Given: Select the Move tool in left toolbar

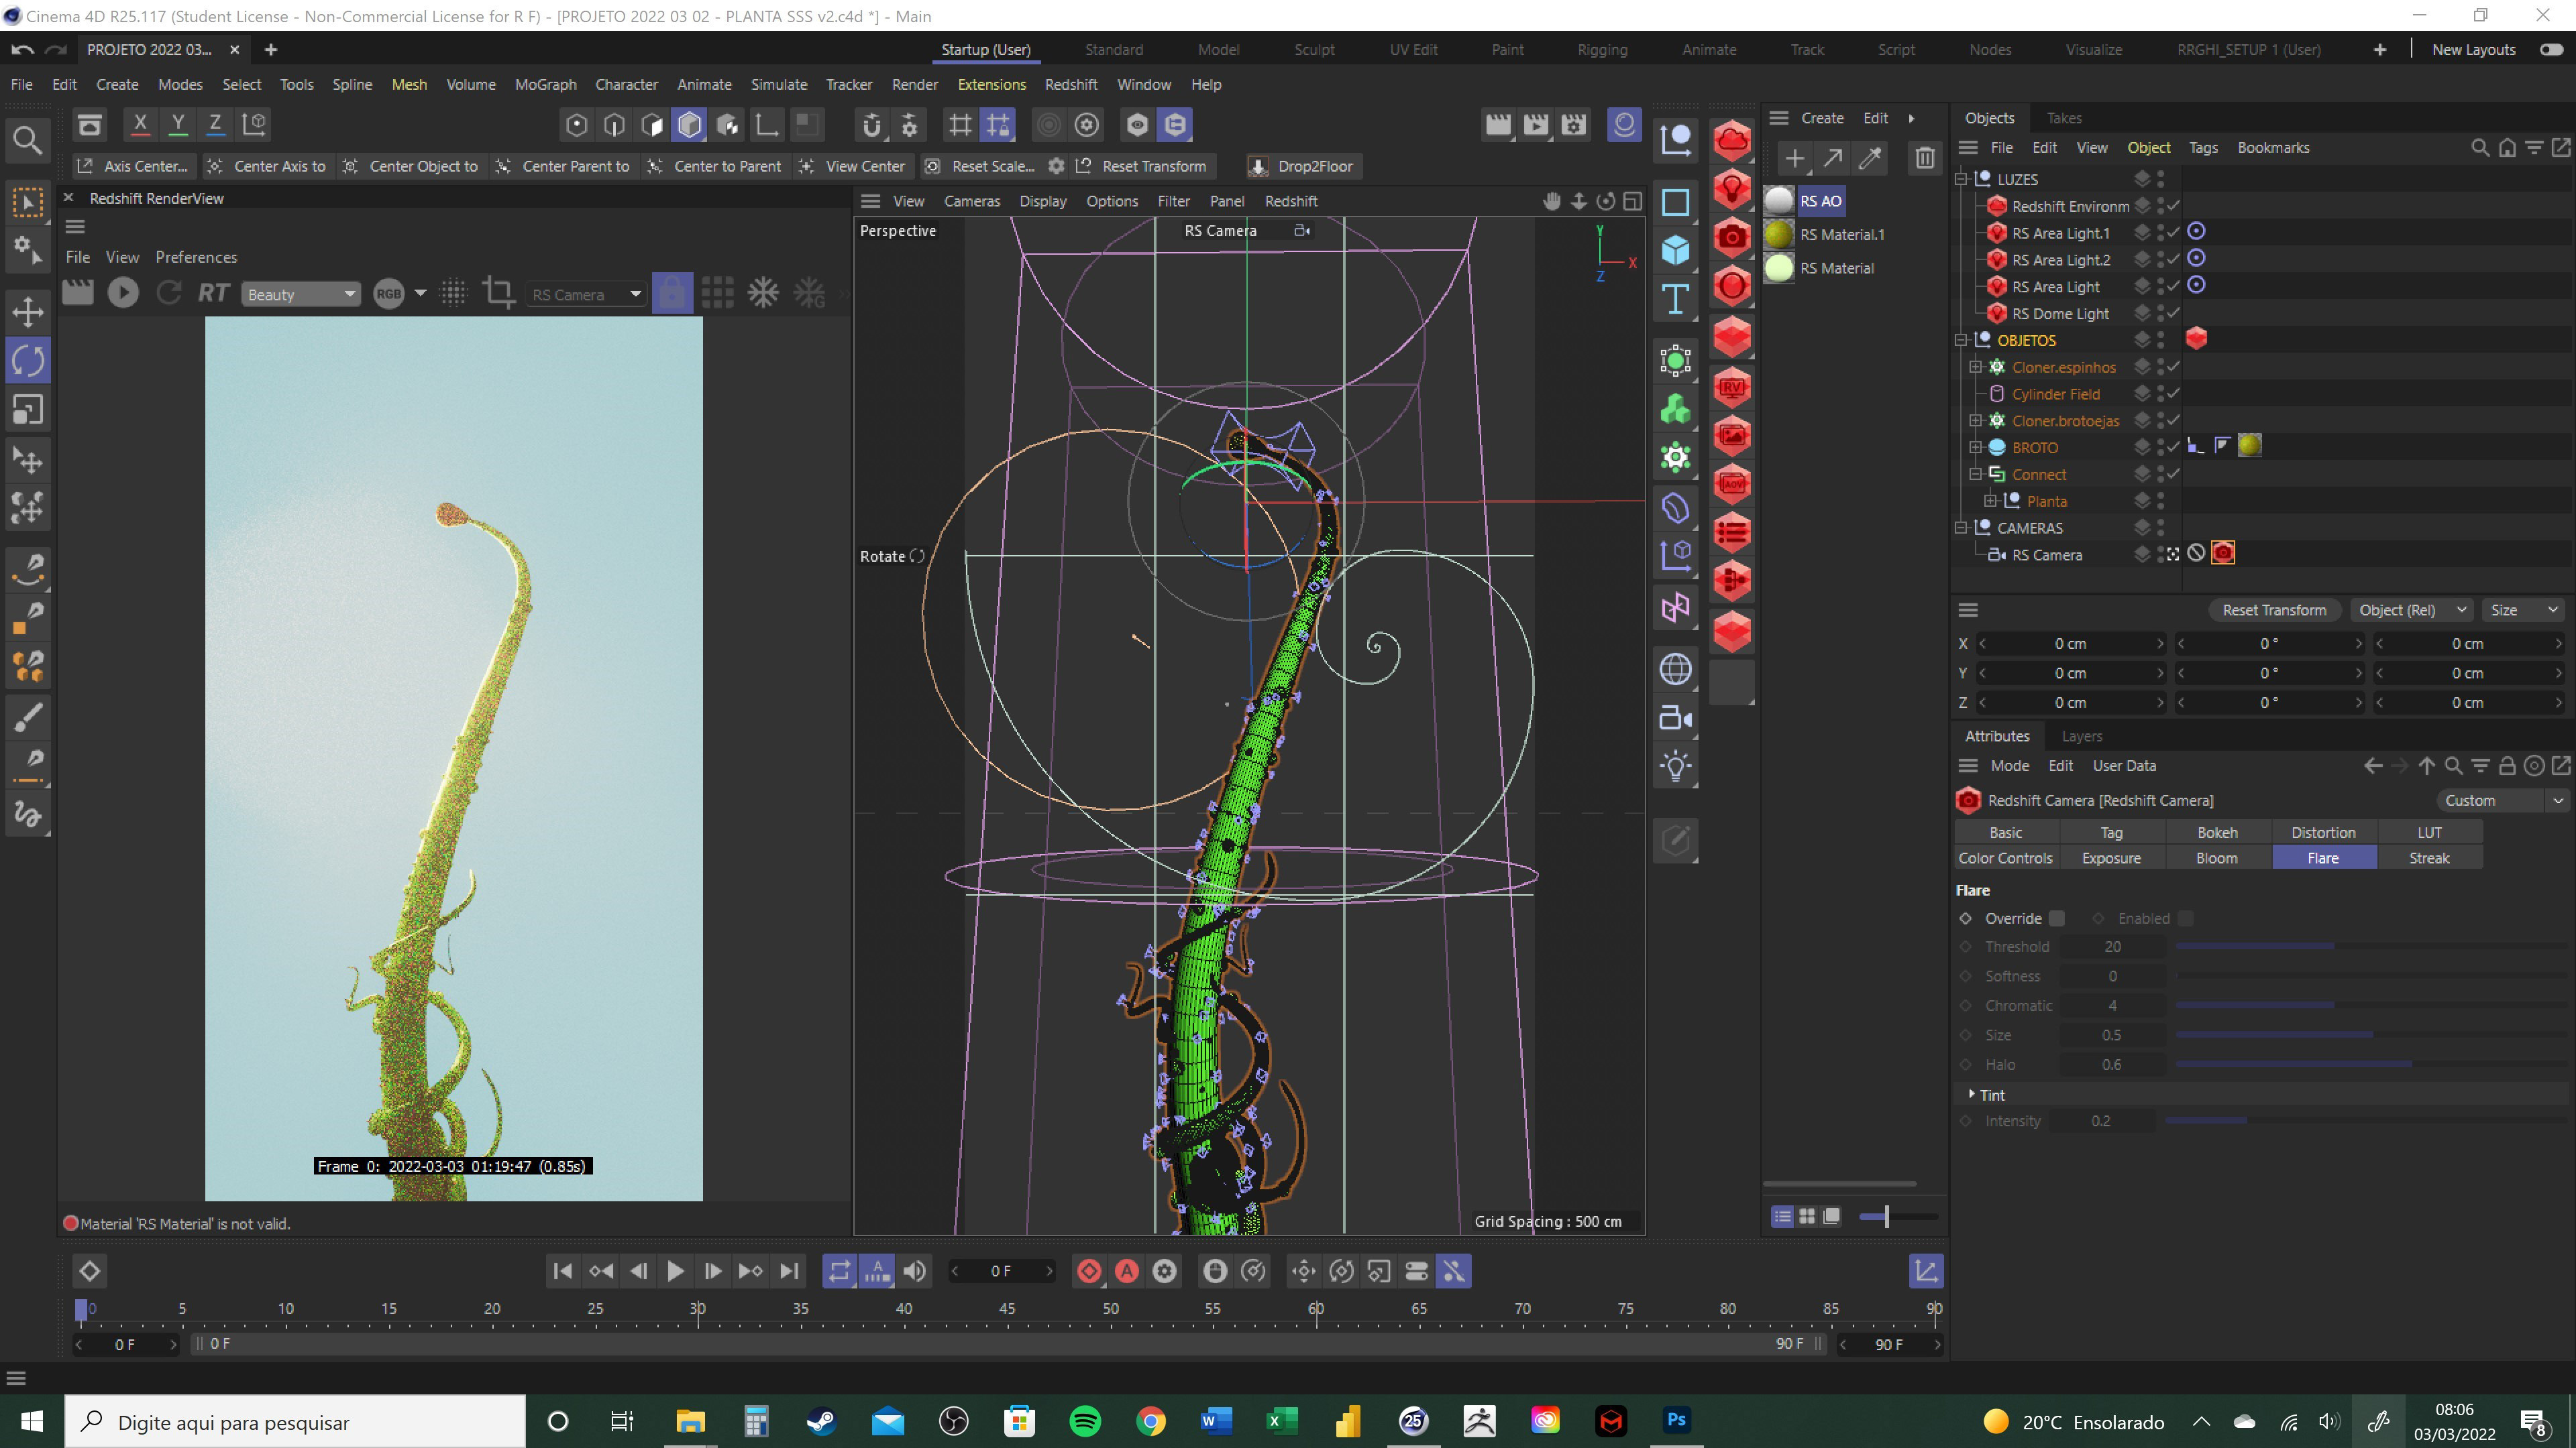Looking at the screenshot, I should (28, 312).
